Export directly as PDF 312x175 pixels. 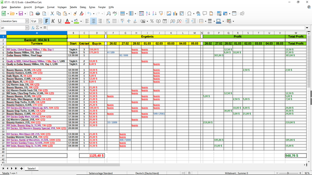point(31,14)
